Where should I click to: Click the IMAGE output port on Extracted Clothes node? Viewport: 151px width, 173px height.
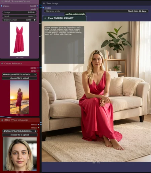38,6
